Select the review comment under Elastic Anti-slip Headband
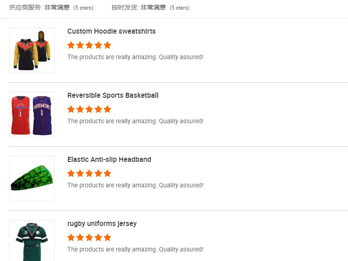The height and width of the screenshot is (261, 348). (135, 186)
